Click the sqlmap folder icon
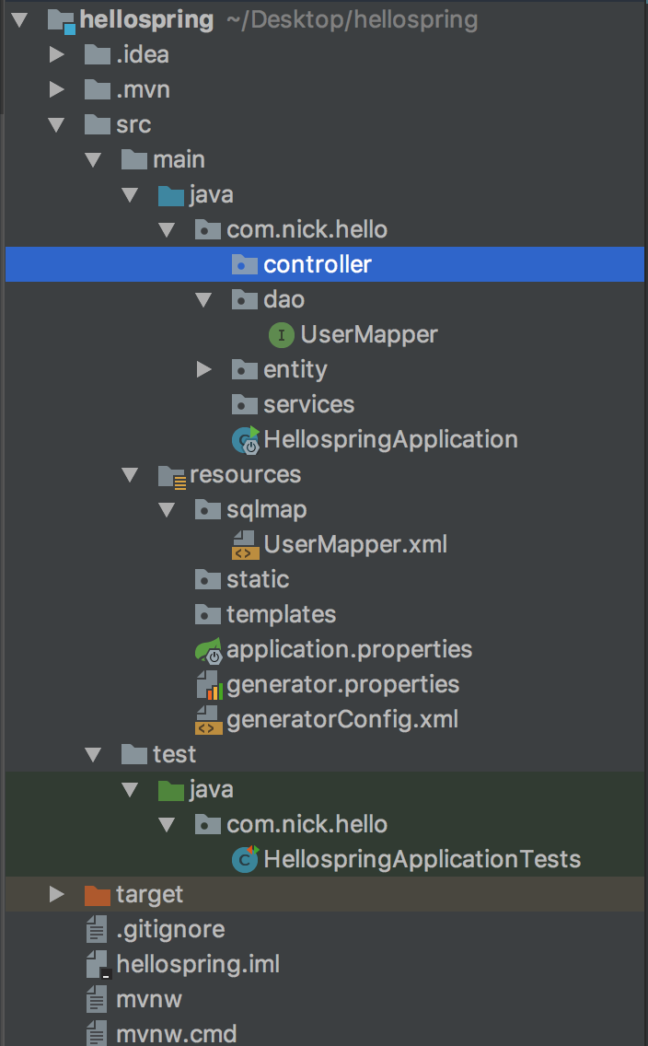This screenshot has height=1046, width=648. pyautogui.click(x=208, y=510)
